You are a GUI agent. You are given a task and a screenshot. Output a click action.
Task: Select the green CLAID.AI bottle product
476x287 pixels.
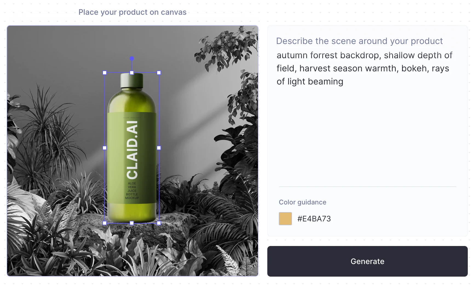point(132,153)
